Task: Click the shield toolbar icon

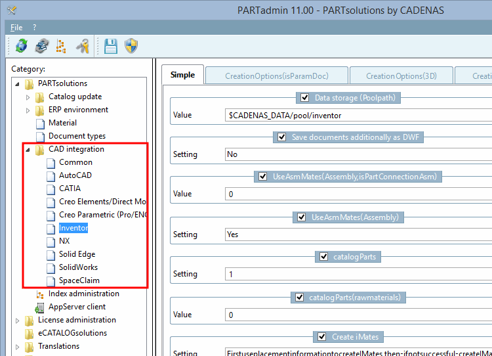Action: point(131,46)
